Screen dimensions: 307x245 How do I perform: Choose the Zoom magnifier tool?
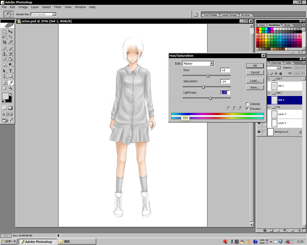11,88
